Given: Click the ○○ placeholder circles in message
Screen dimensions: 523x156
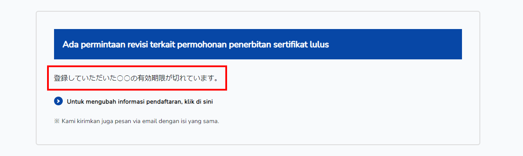Looking at the screenshot, I should [123, 78].
